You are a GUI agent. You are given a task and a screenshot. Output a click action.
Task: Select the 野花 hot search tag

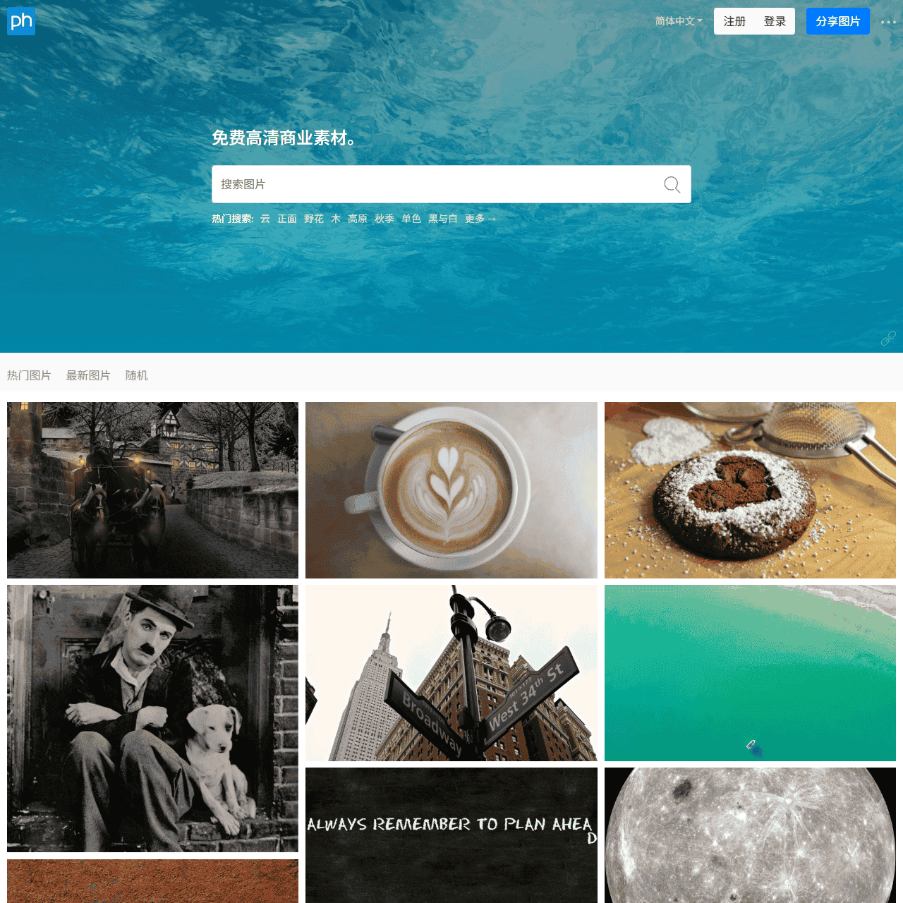coord(314,219)
